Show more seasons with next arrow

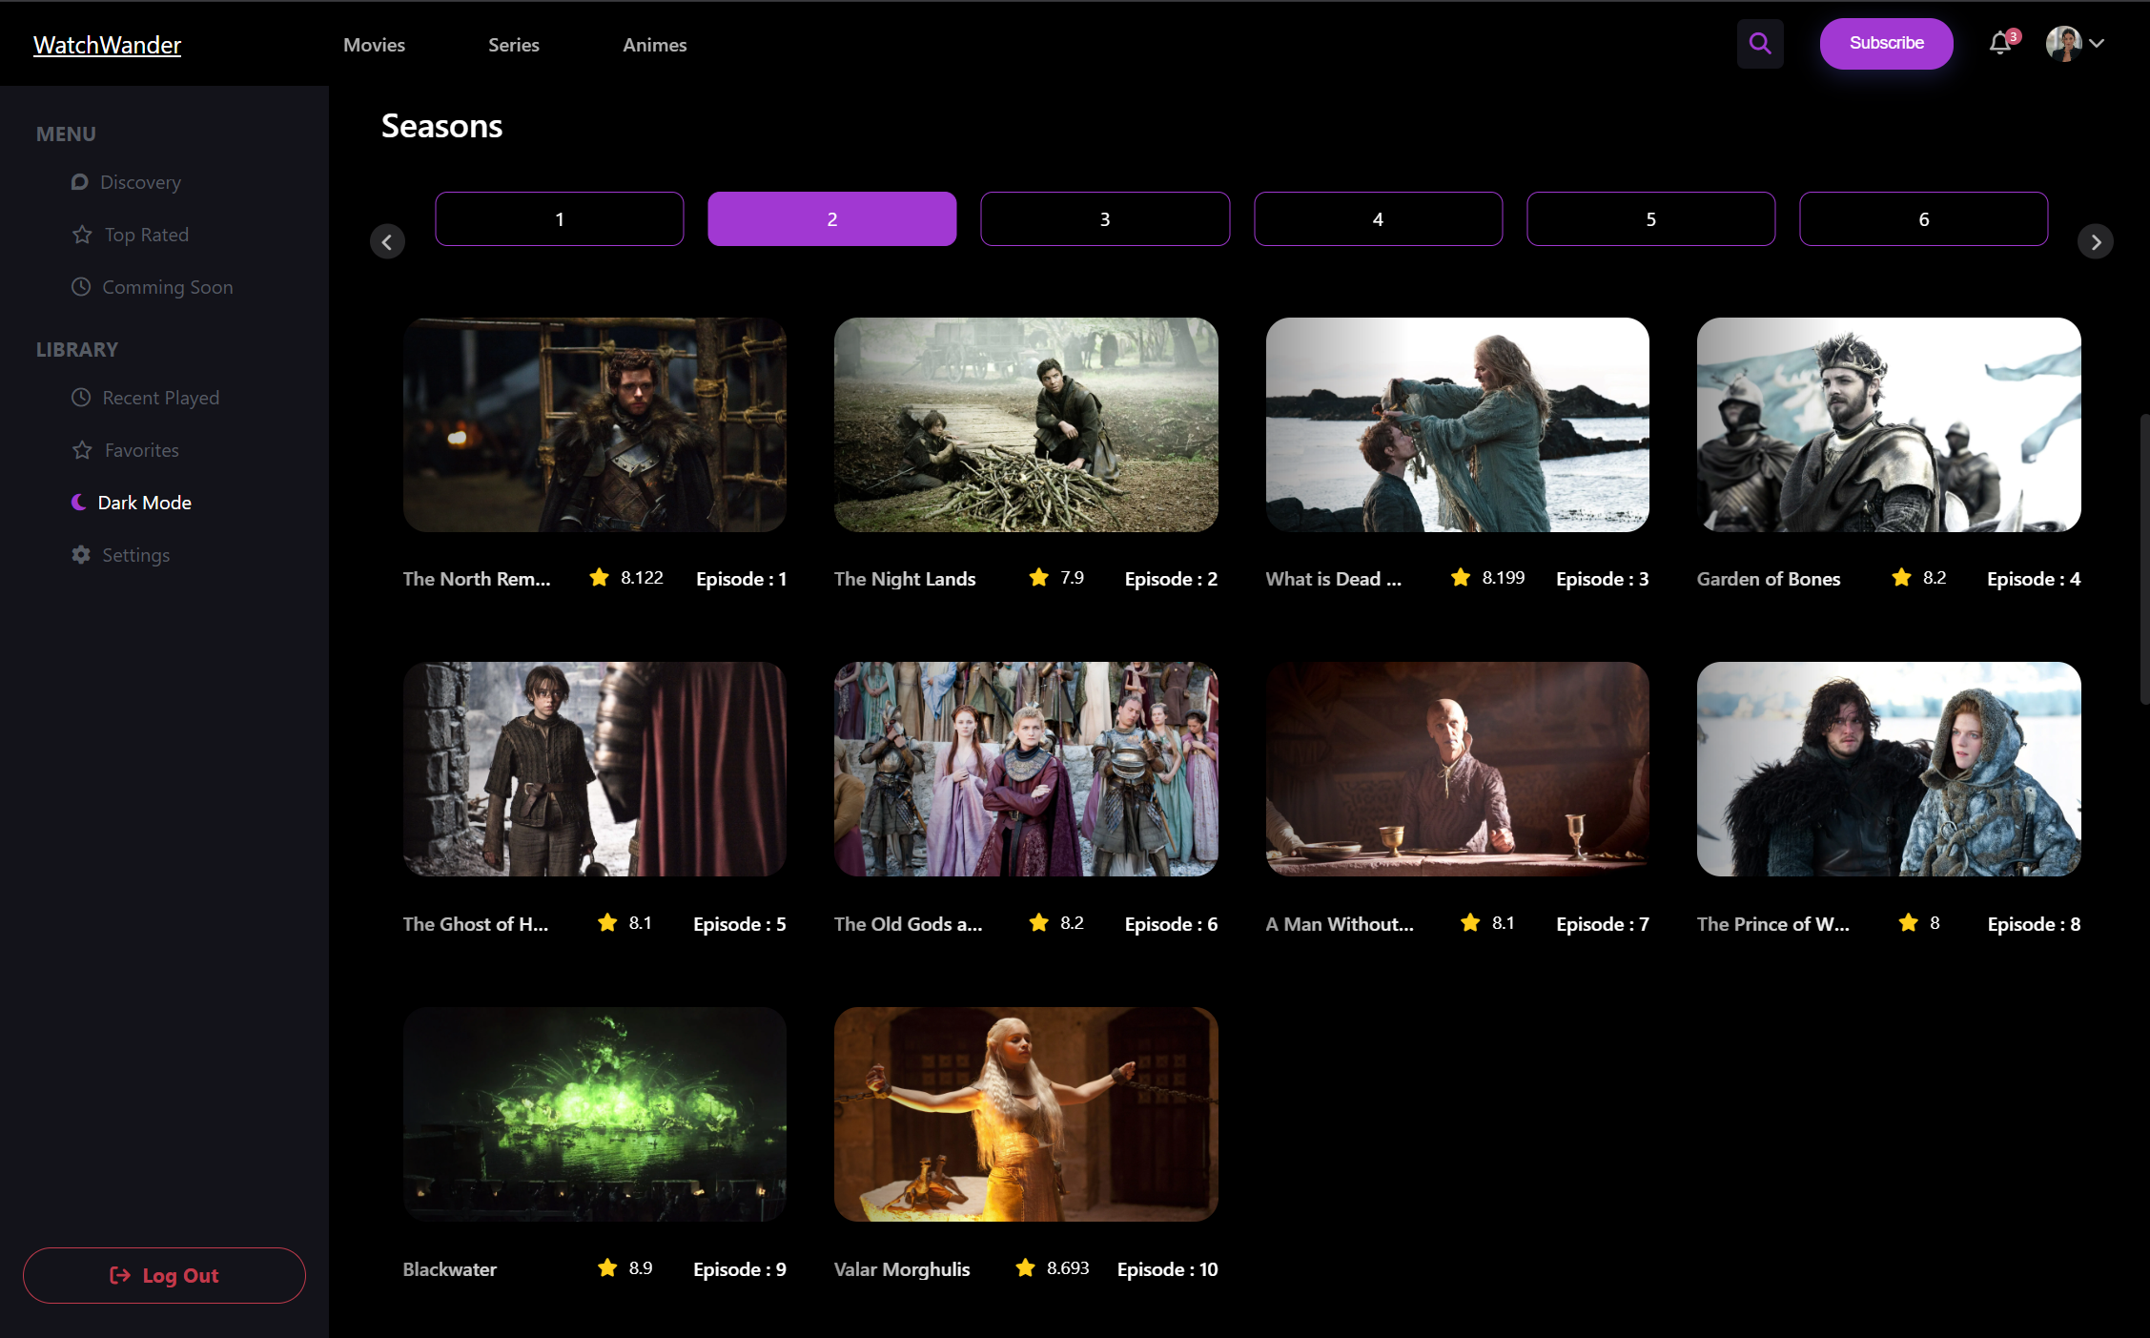pos(2095,242)
